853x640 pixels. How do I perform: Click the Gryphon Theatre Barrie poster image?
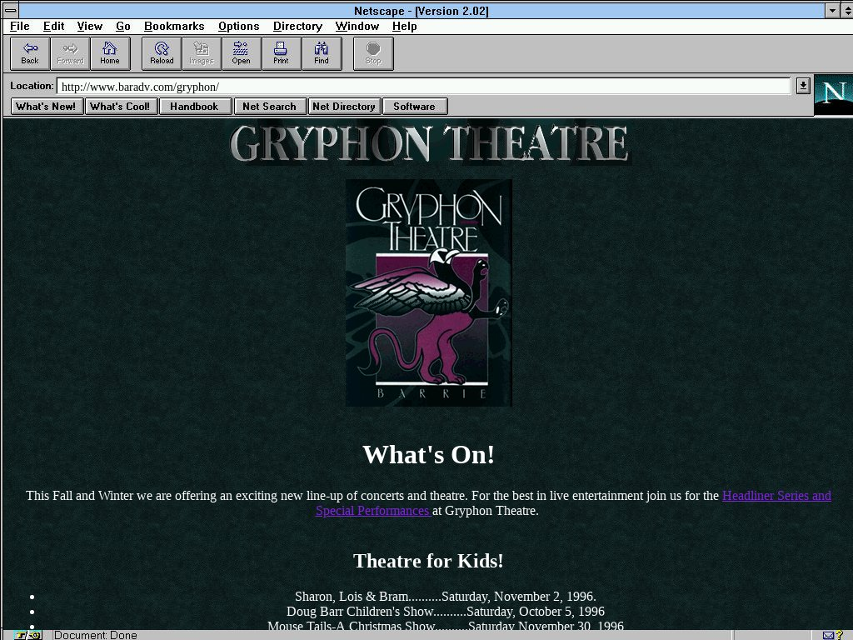428,292
